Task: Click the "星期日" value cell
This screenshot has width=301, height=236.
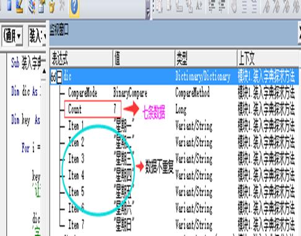Action: tap(124, 224)
